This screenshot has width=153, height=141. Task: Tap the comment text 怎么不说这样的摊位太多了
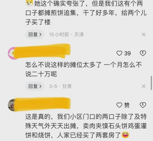click(63, 65)
